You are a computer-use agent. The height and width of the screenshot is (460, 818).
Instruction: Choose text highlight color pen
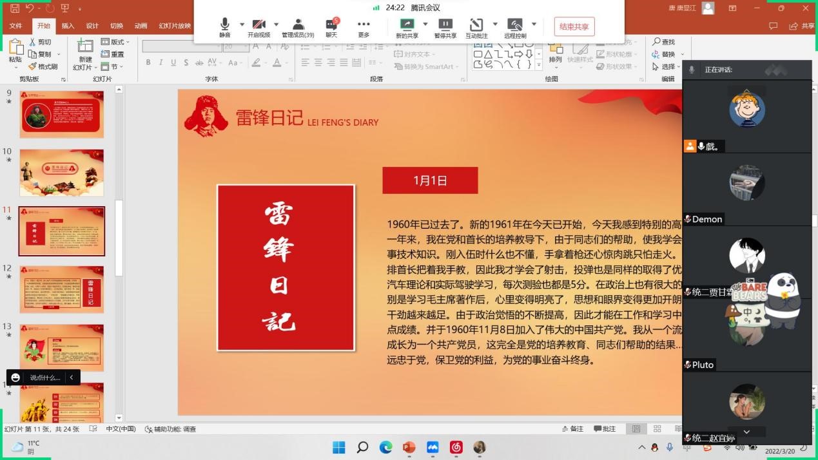(256, 62)
